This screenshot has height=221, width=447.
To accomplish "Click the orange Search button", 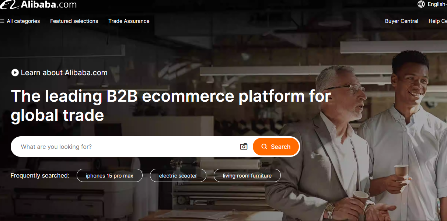I will (276, 147).
